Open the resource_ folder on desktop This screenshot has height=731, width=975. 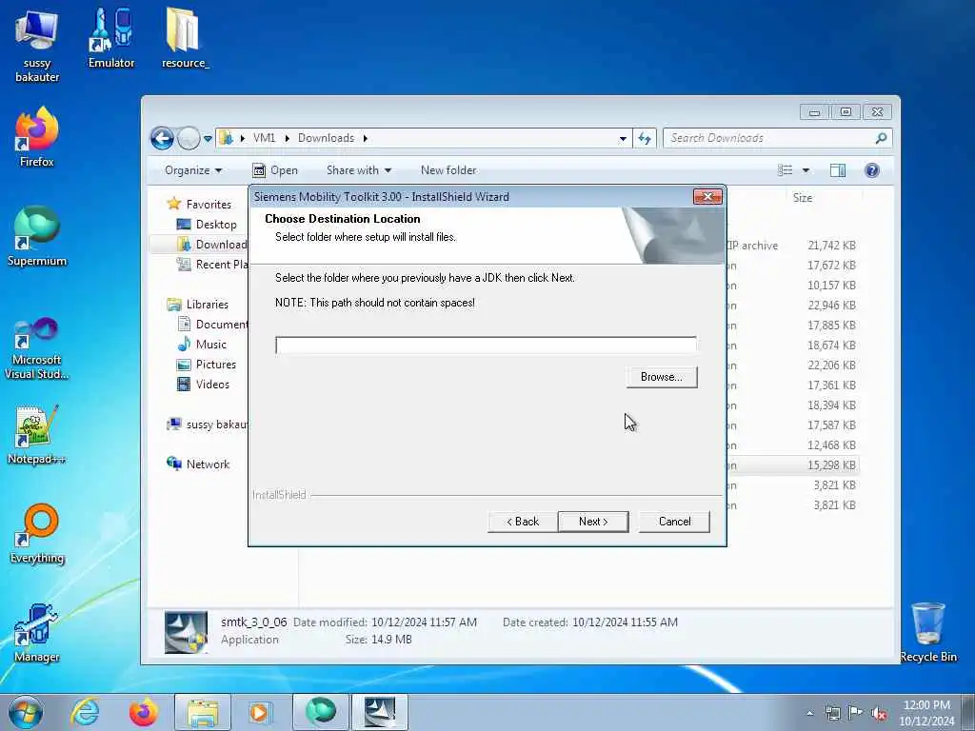[185, 38]
